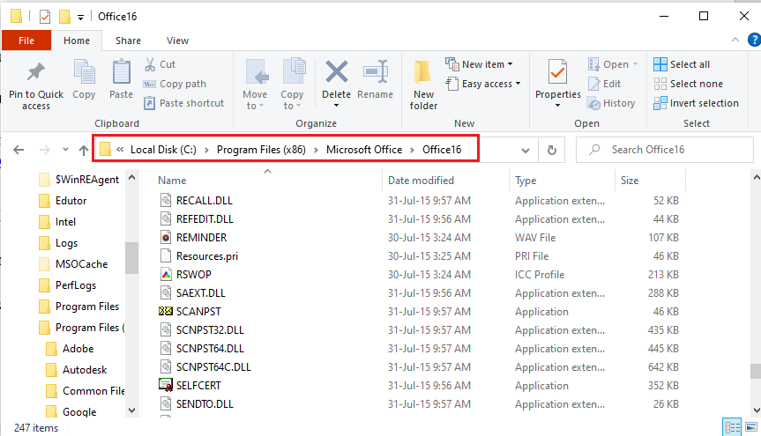This screenshot has height=436, width=761.
Task: Switch to Large icons view in status bar
Action: [x=750, y=427]
